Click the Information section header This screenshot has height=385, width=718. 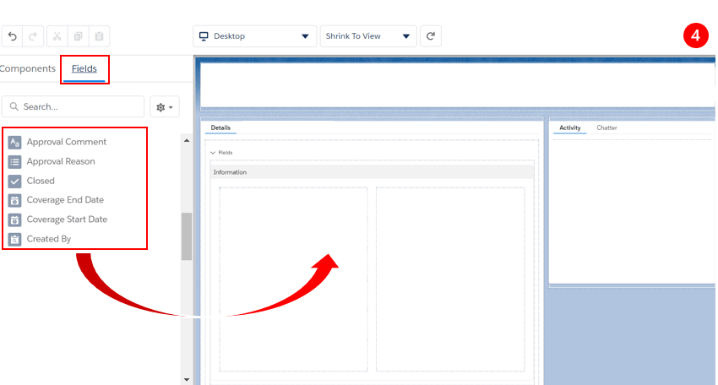373,172
